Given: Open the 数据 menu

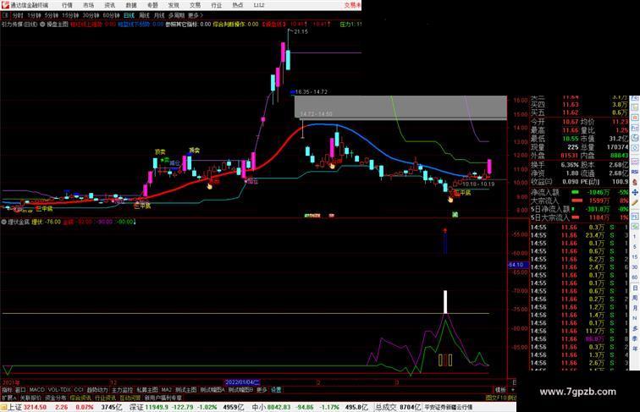Looking at the screenshot, I should (131, 5).
